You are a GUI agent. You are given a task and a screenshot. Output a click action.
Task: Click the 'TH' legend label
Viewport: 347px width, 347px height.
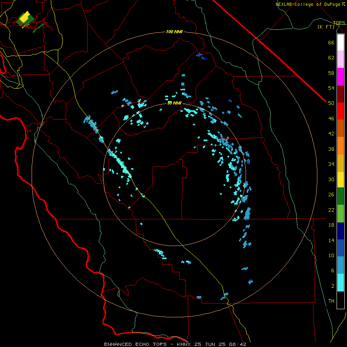click(331, 301)
